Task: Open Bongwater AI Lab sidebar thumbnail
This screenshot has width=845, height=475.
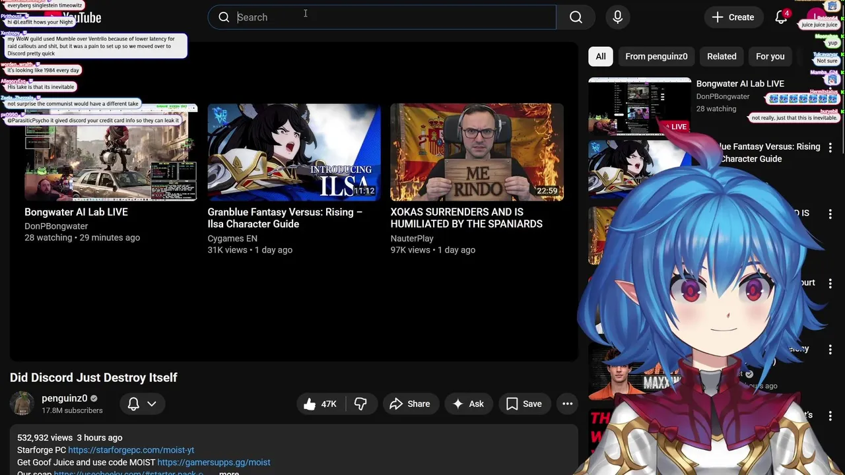Action: pyautogui.click(x=640, y=106)
